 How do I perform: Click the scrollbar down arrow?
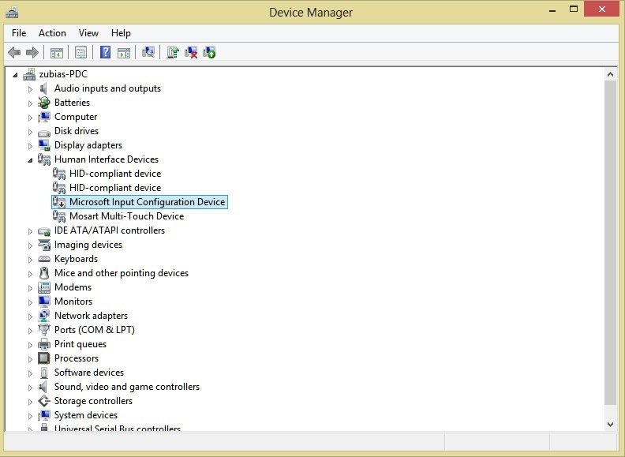tap(610, 425)
